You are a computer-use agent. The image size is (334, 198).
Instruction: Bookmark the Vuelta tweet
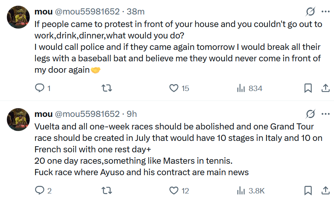click(308, 190)
